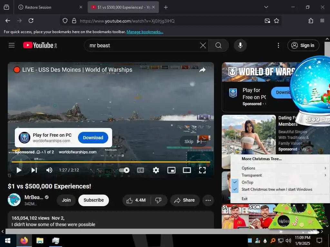Click the horizontal page scrollbar
The height and width of the screenshot is (247, 330).
[x=162, y=232]
